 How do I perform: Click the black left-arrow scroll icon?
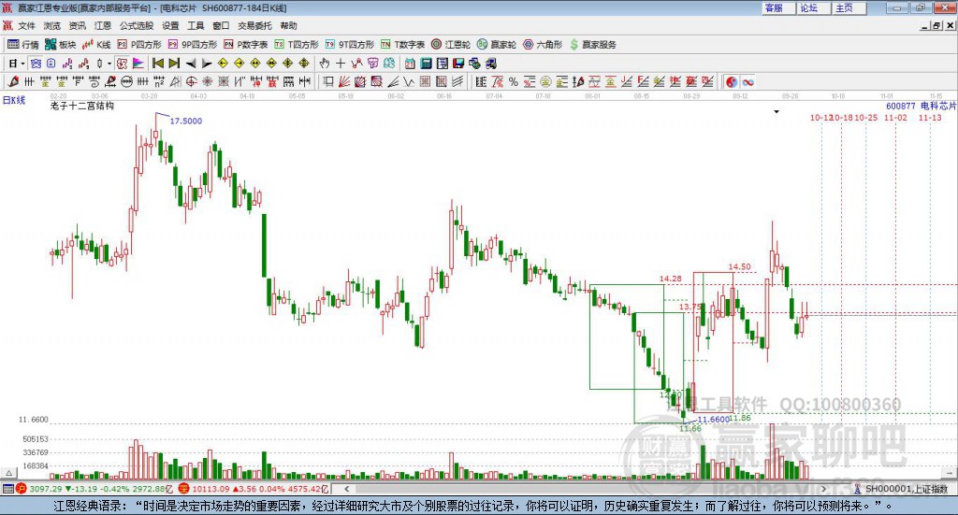191,64
